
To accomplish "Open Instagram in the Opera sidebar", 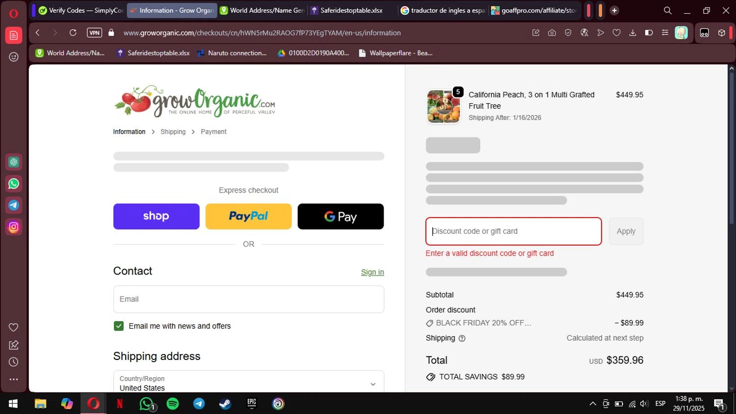I will pyautogui.click(x=14, y=227).
